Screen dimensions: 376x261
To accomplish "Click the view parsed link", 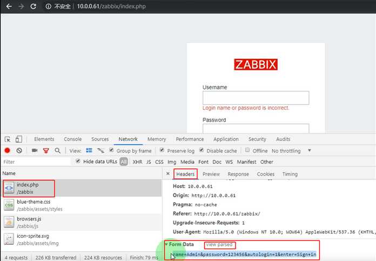I will point(219,244).
